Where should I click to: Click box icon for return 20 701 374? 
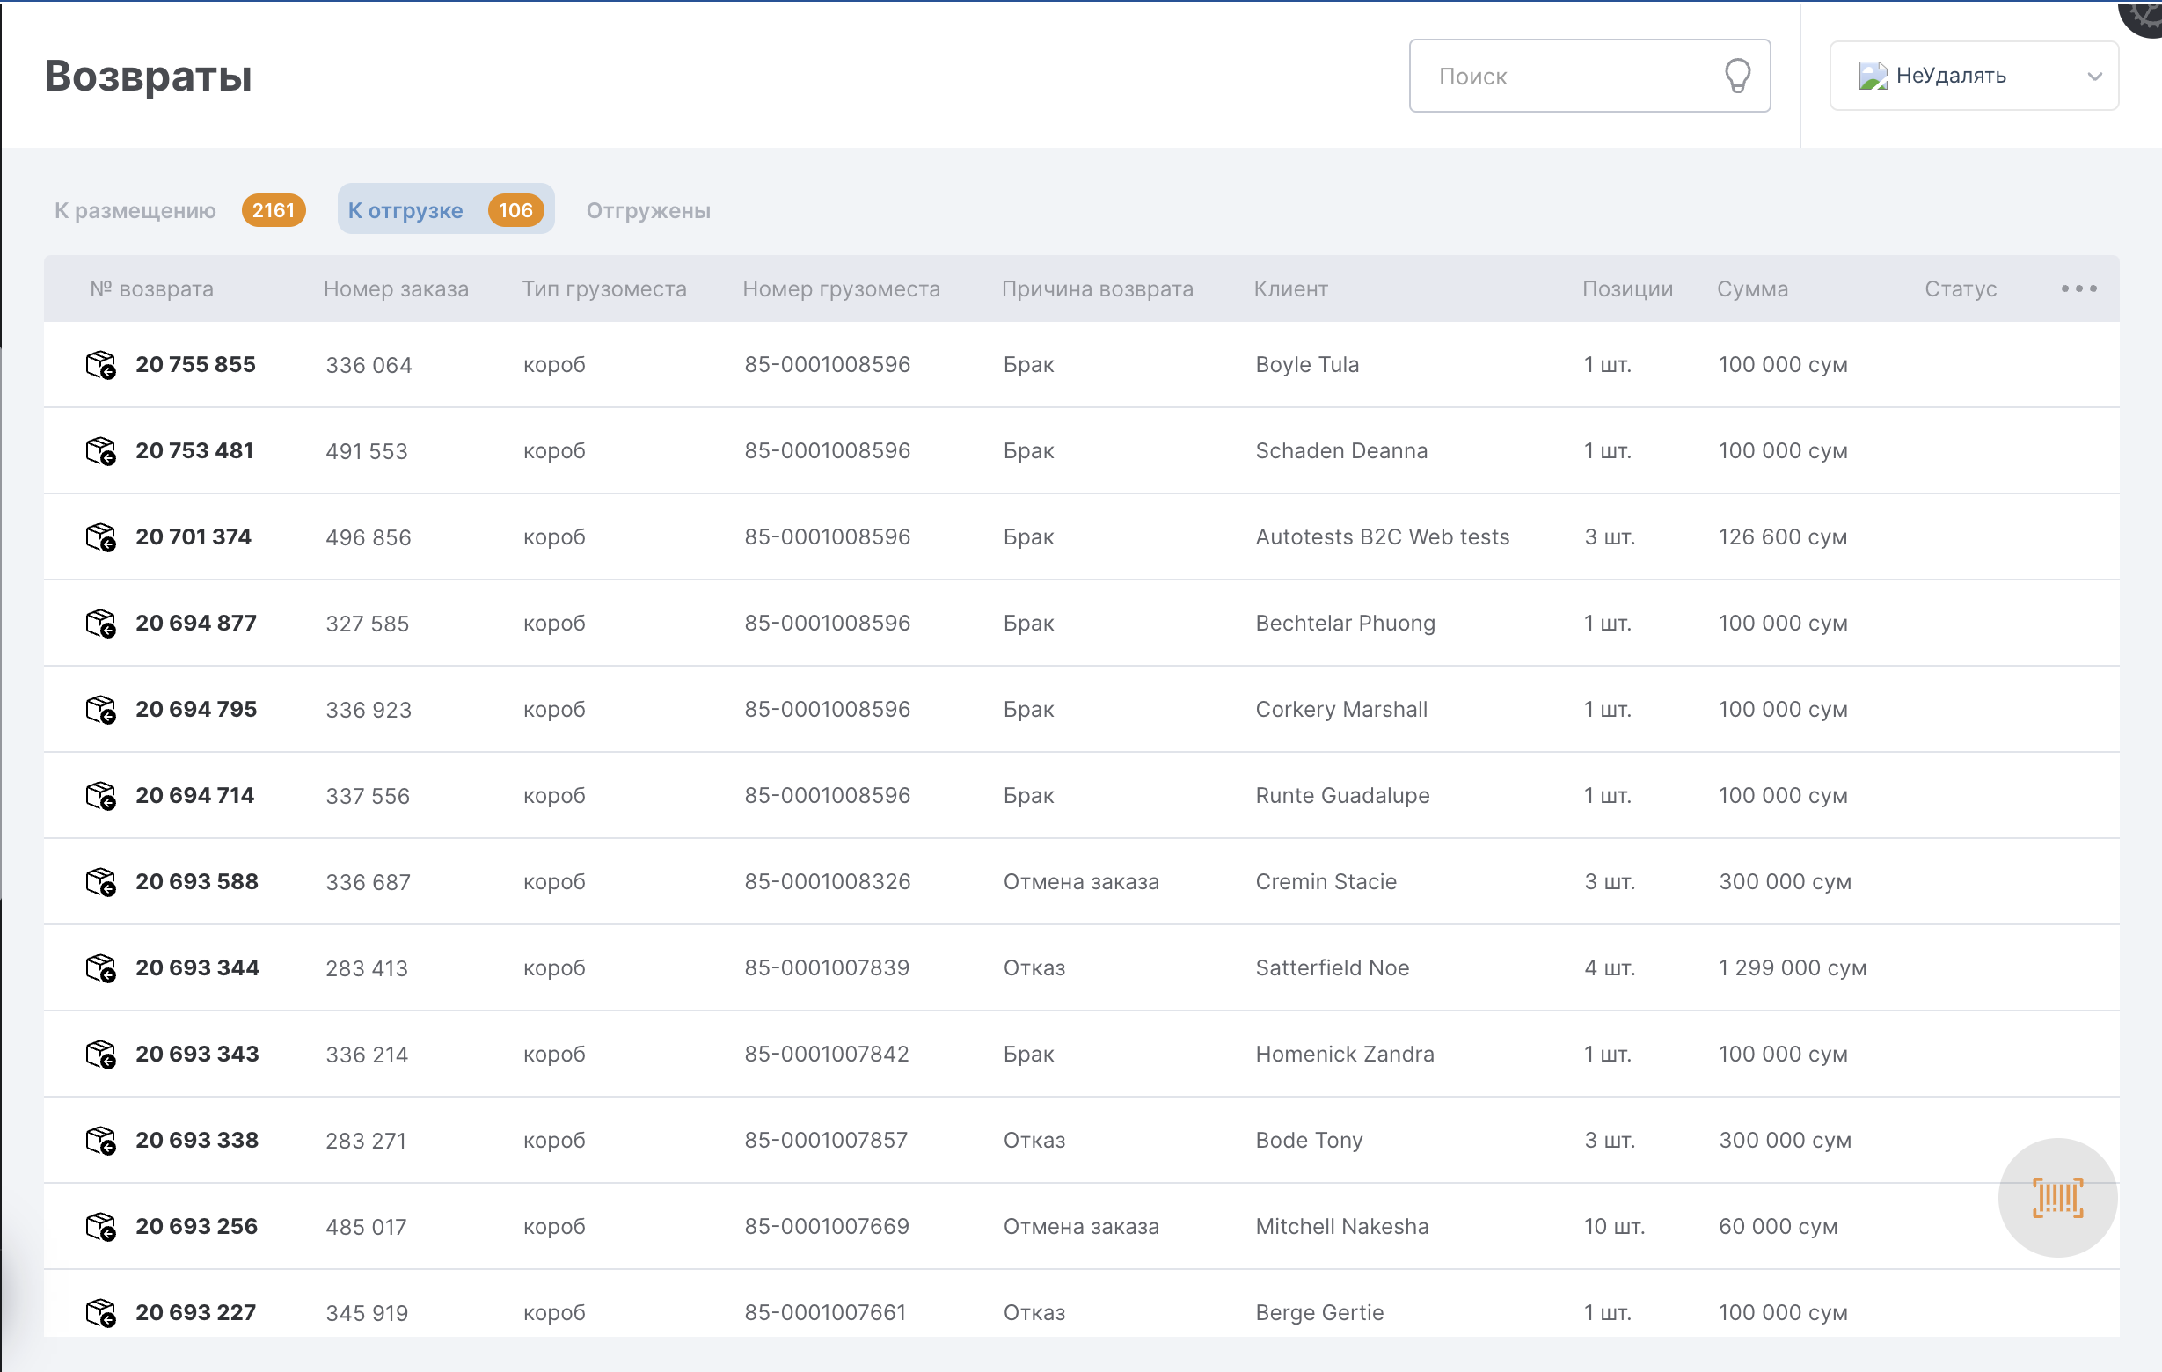(100, 538)
